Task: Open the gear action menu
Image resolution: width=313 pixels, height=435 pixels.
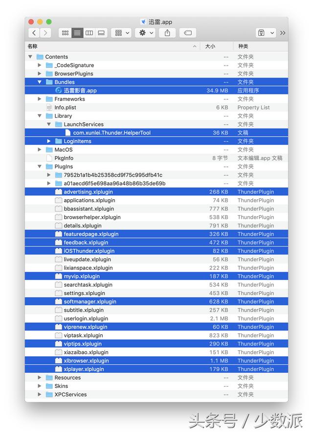Action: (x=146, y=33)
